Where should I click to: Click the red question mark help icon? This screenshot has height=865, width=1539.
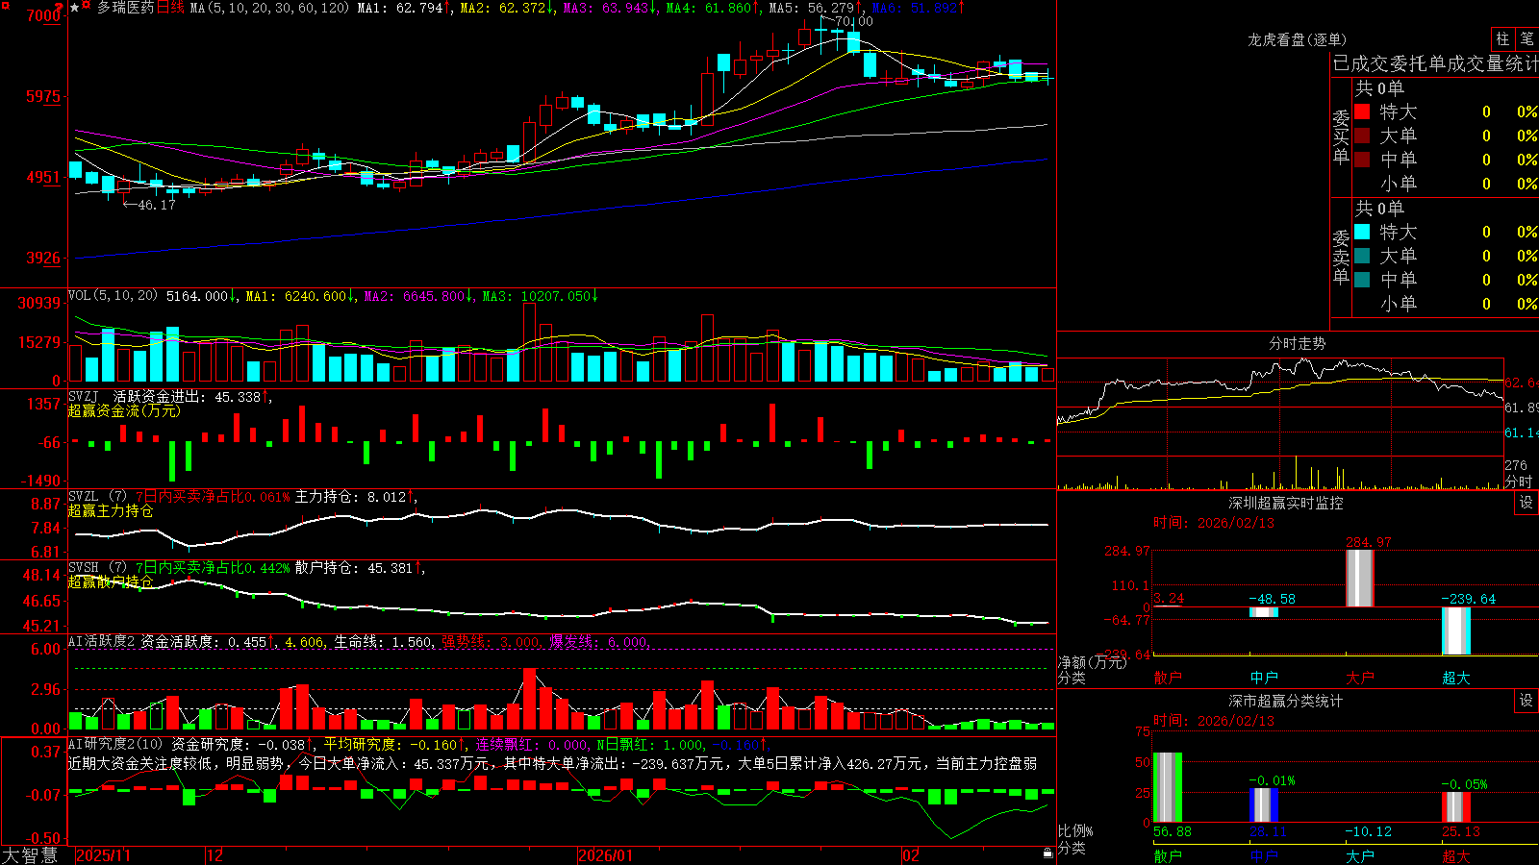click(59, 8)
